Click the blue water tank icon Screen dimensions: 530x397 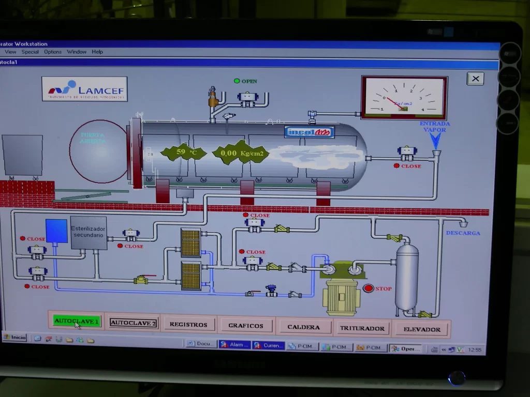(56, 231)
